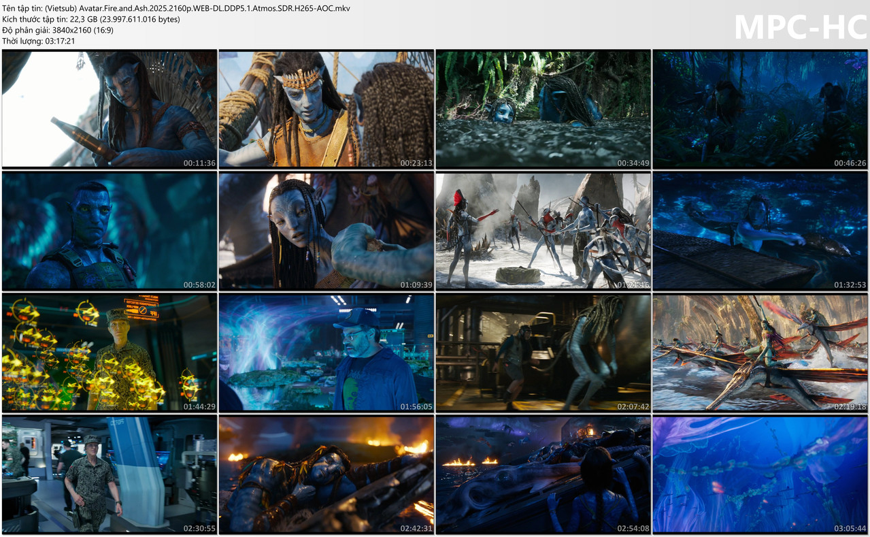Select the snowy battle thumbnail at 01:24:16
The height and width of the screenshot is (537, 870).
coord(543,231)
